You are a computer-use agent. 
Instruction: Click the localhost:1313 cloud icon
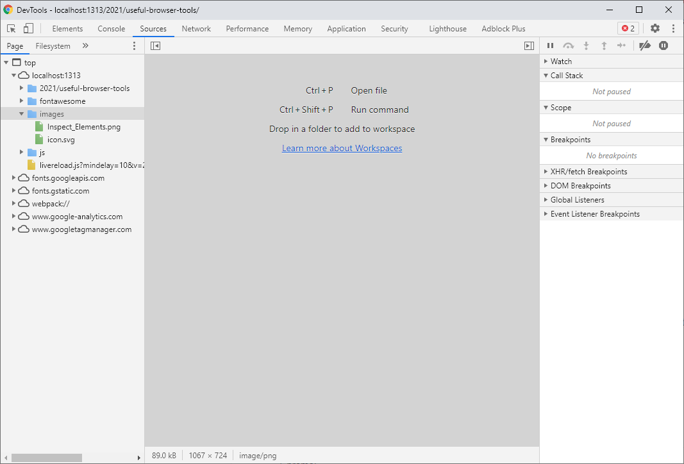(x=24, y=76)
